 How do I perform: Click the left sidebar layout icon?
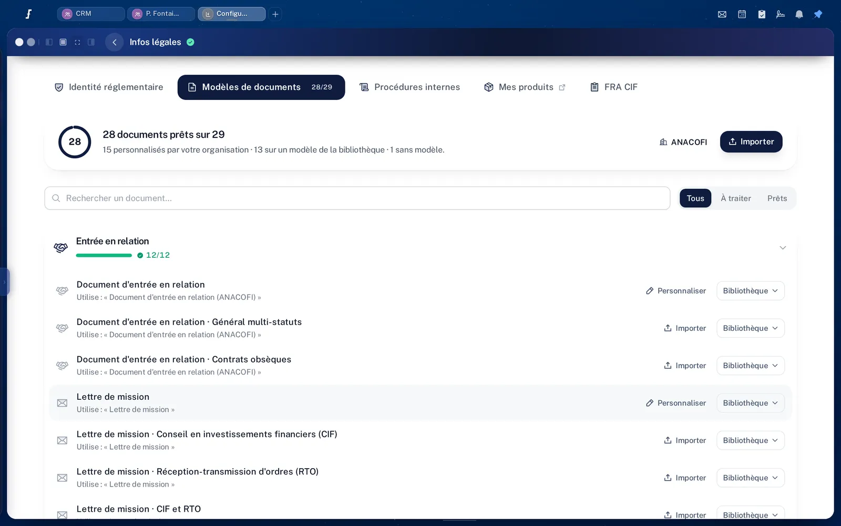[x=49, y=42]
